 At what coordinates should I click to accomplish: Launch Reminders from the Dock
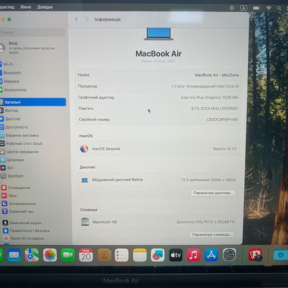tap(122, 255)
